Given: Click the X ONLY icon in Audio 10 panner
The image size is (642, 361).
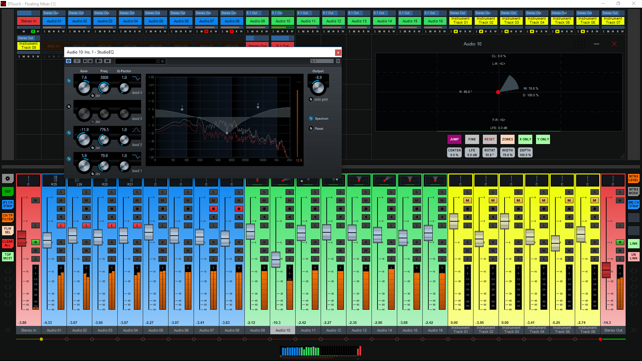Looking at the screenshot, I should [x=525, y=139].
